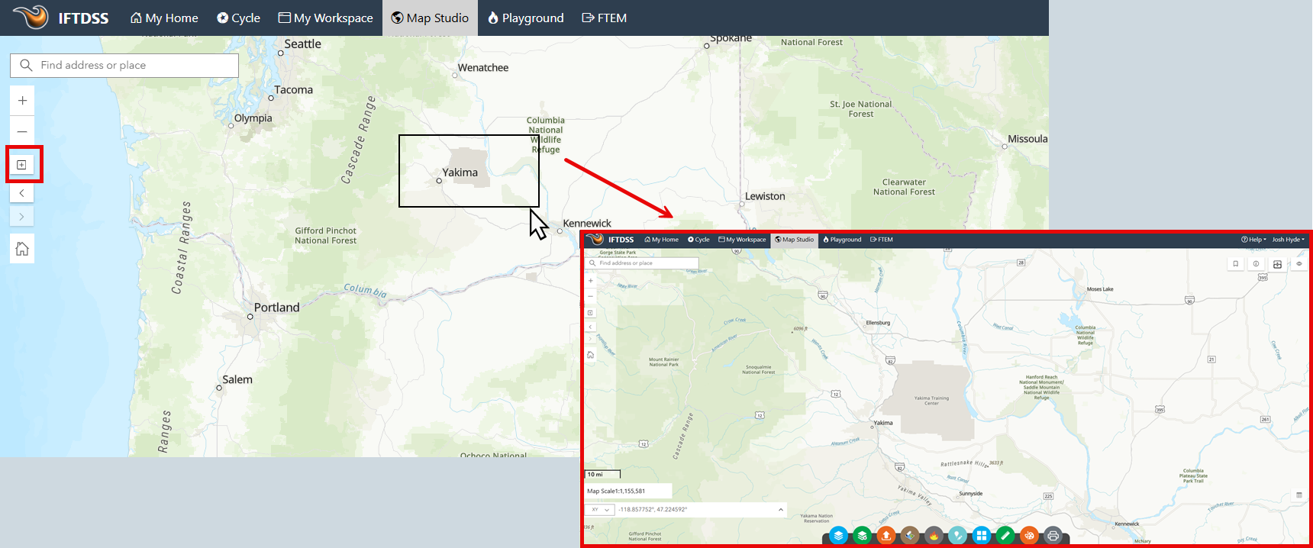Click the orange upload tool in inset toolbar
The height and width of the screenshot is (548, 1313).
[x=886, y=536]
